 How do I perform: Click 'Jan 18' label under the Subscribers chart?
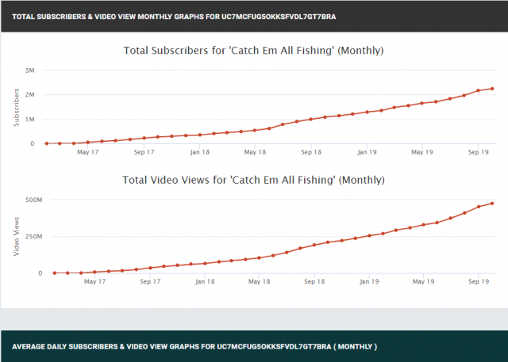(x=200, y=152)
